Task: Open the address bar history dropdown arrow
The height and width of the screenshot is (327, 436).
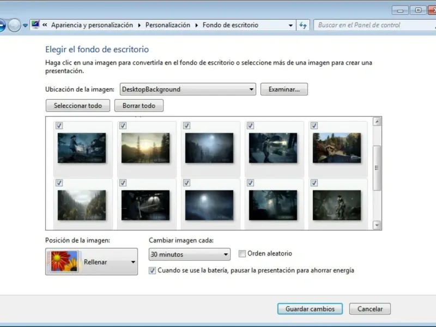Action: click(x=290, y=25)
